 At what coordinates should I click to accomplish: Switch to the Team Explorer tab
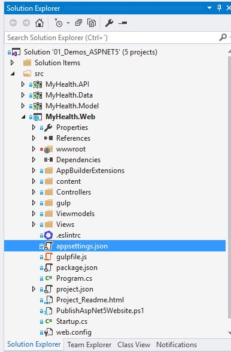[89, 345]
